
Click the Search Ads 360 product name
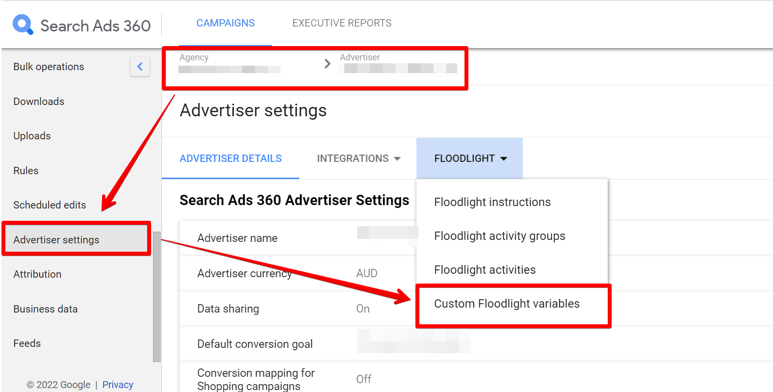[x=96, y=26]
